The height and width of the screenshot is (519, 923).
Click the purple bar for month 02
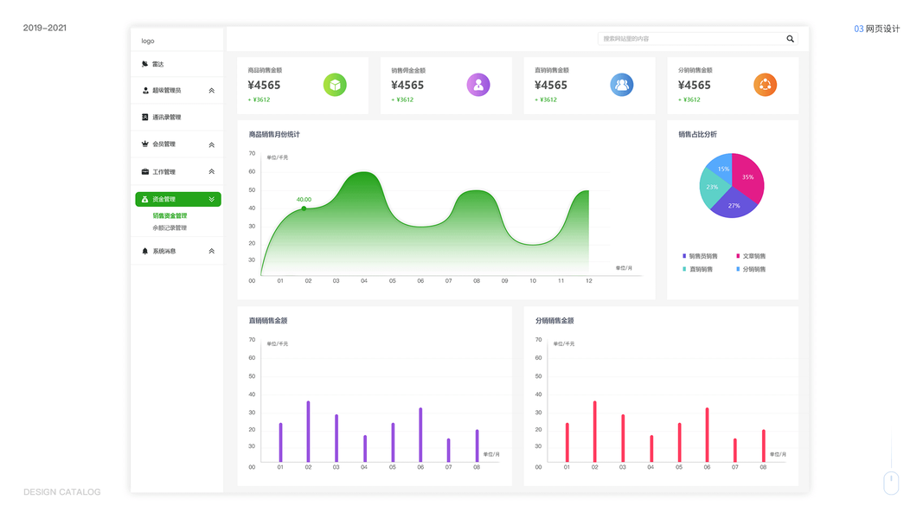tap(309, 432)
